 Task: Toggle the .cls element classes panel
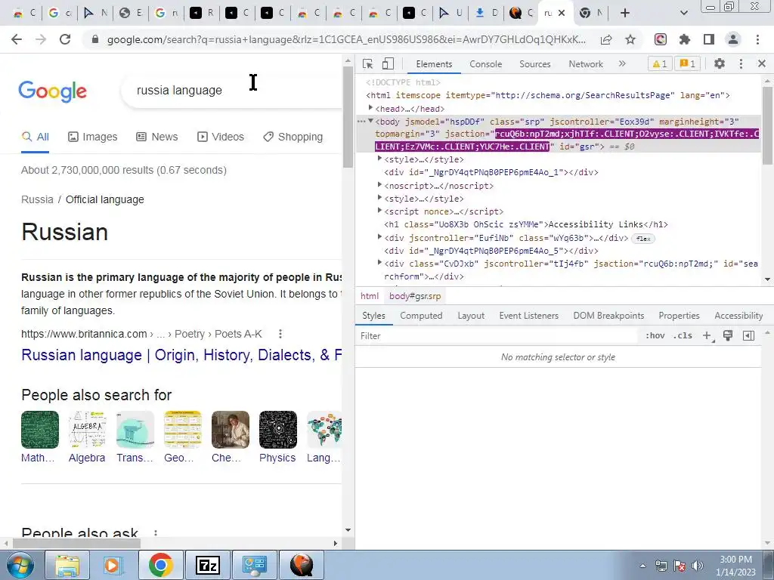click(x=683, y=336)
